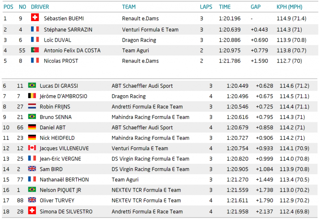Viewport: 319px width, 220px height.
Task: Select the German flag beside Daniel ABT
Action: (x=32, y=127)
